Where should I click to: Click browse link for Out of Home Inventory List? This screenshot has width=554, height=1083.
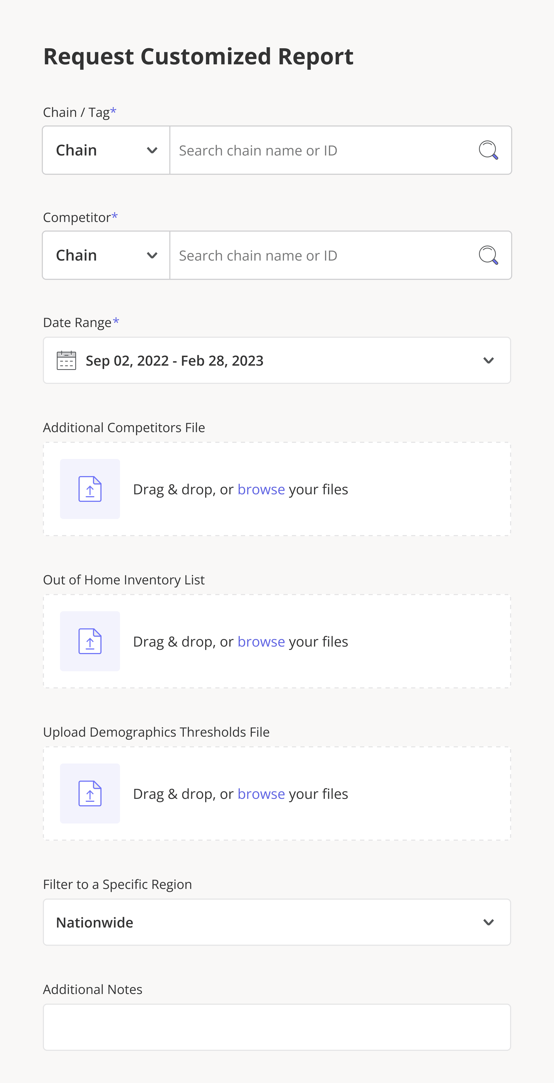coord(261,641)
